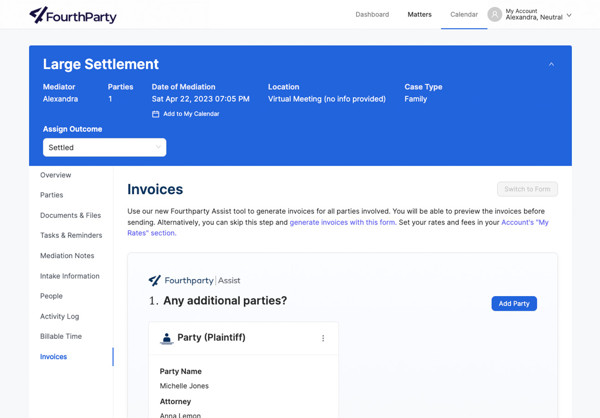Click the Add Party button
This screenshot has width=600, height=418.
pyautogui.click(x=514, y=303)
